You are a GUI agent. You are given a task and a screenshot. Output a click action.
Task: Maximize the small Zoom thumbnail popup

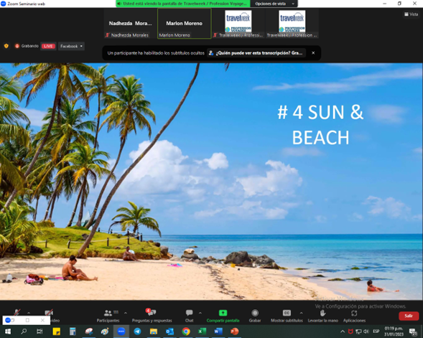[x=27, y=320]
